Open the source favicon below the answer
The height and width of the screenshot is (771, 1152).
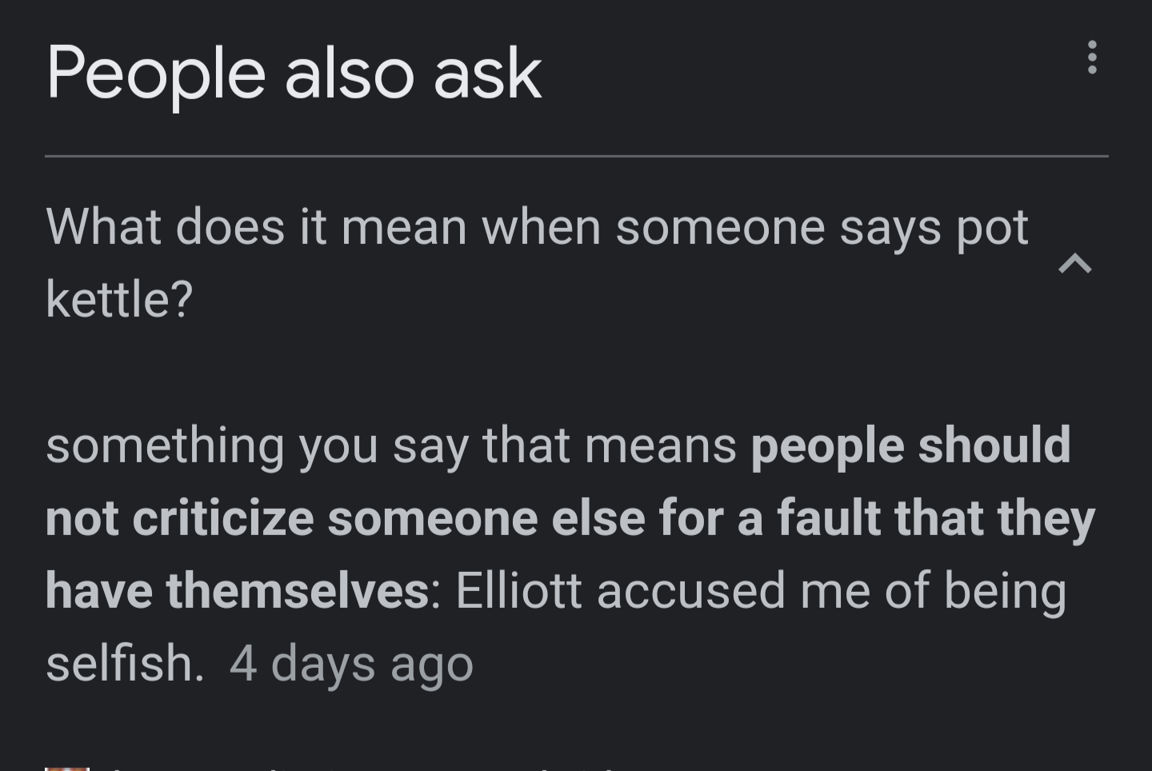click(67, 768)
